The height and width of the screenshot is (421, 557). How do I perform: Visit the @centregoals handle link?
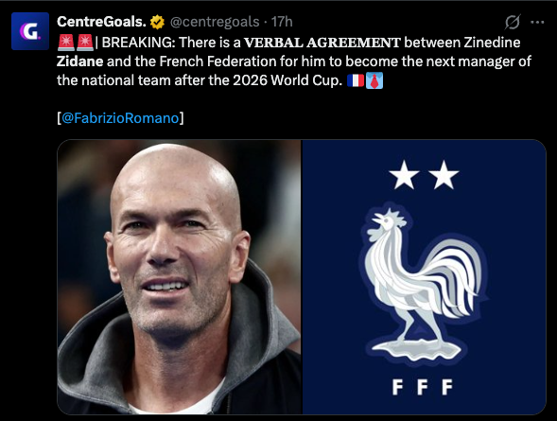[215, 22]
